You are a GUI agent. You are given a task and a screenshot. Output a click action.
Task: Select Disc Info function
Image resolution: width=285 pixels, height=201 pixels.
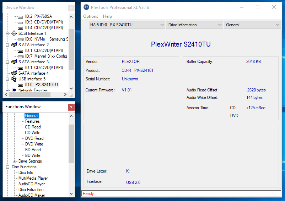26,173
